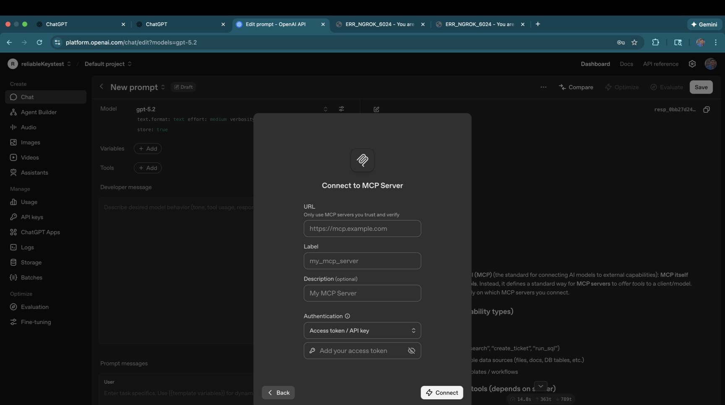Switch to the second ChatGPT tab
725x405 pixels.
pyautogui.click(x=181, y=24)
